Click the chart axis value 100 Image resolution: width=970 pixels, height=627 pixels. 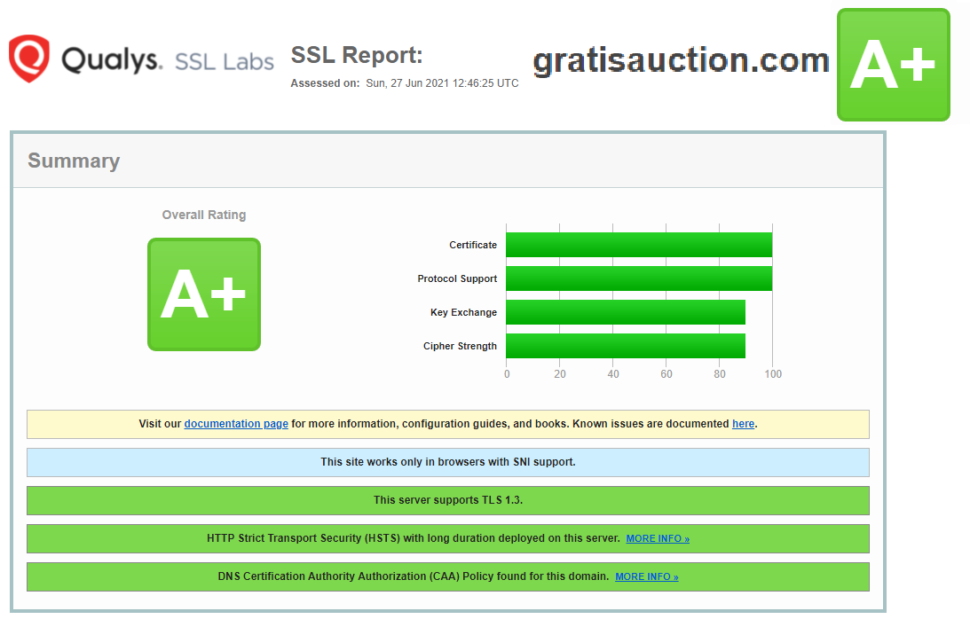(x=773, y=374)
